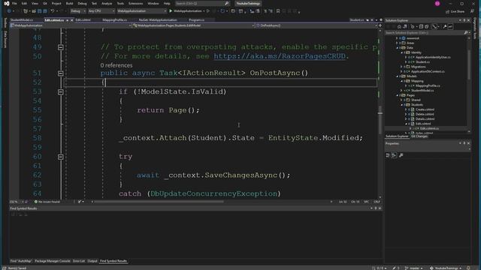The width and height of the screenshot is (481, 270).
Task: Open the Edit menu
Action: click(x=24, y=3)
